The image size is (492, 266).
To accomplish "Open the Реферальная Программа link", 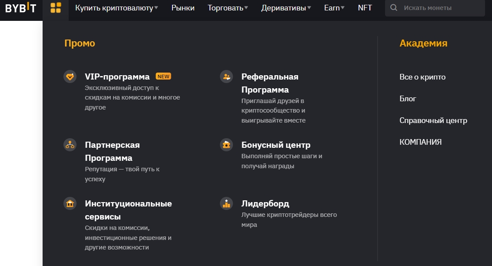I will [270, 83].
